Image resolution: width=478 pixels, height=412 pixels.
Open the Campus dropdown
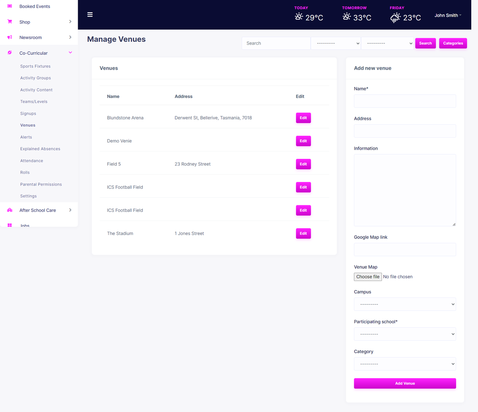[405, 304]
